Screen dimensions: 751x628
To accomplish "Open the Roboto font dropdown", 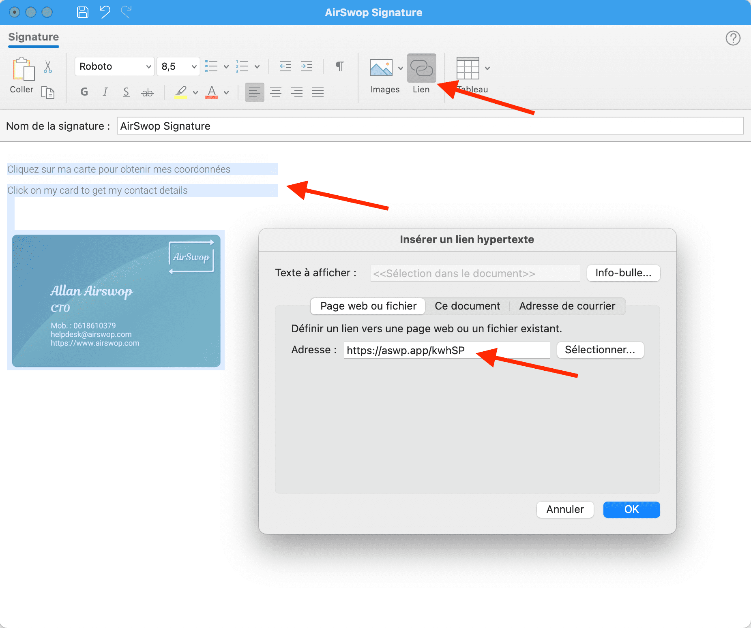I will (x=114, y=66).
